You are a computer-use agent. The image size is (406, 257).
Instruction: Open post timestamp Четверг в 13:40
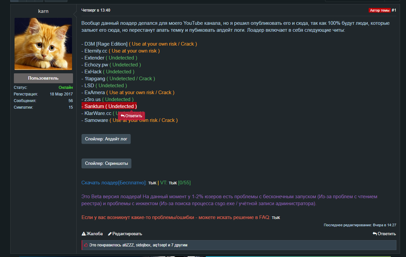tap(96, 10)
